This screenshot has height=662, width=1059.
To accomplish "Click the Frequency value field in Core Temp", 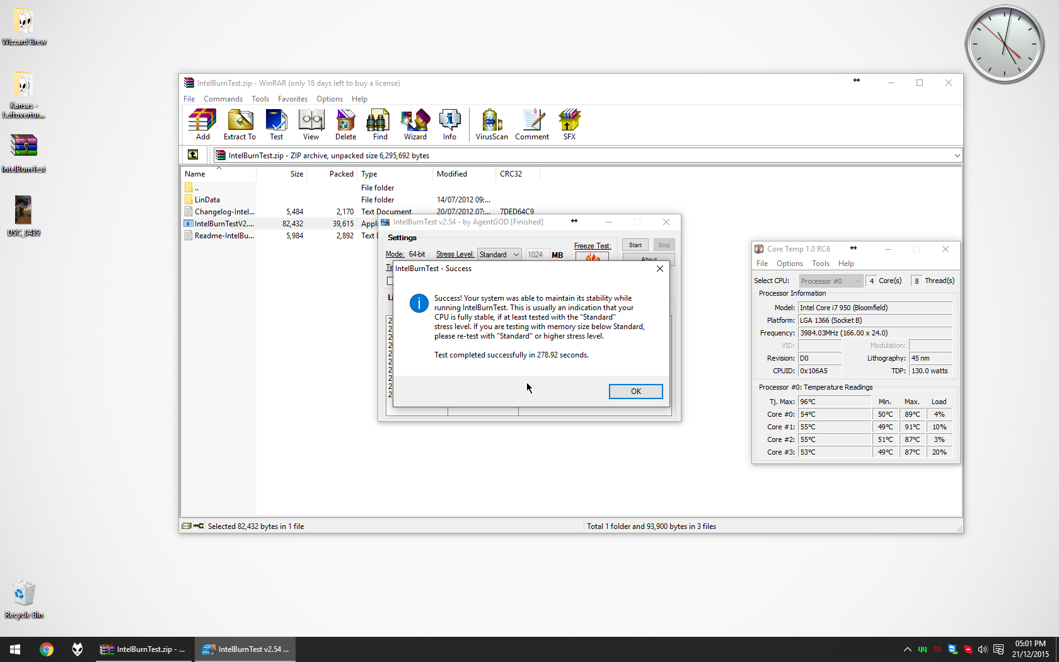I will 875,333.
